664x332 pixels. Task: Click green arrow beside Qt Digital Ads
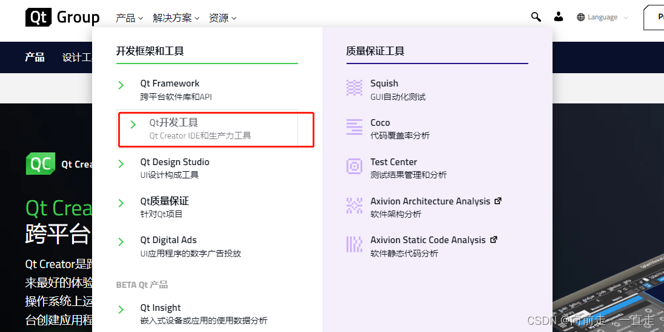121,241
